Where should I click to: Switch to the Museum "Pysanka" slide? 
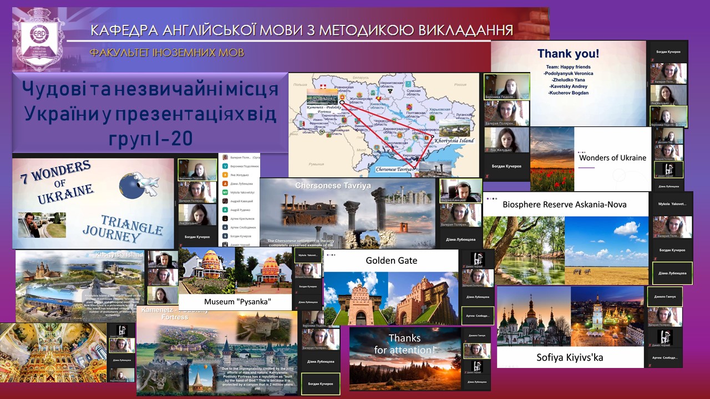tap(237, 301)
